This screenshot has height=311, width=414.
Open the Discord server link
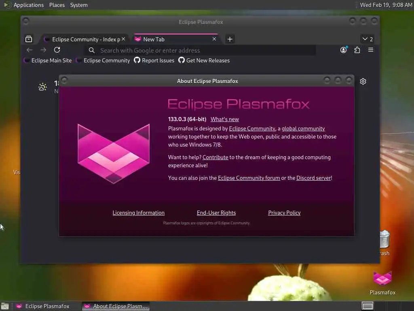click(314, 178)
